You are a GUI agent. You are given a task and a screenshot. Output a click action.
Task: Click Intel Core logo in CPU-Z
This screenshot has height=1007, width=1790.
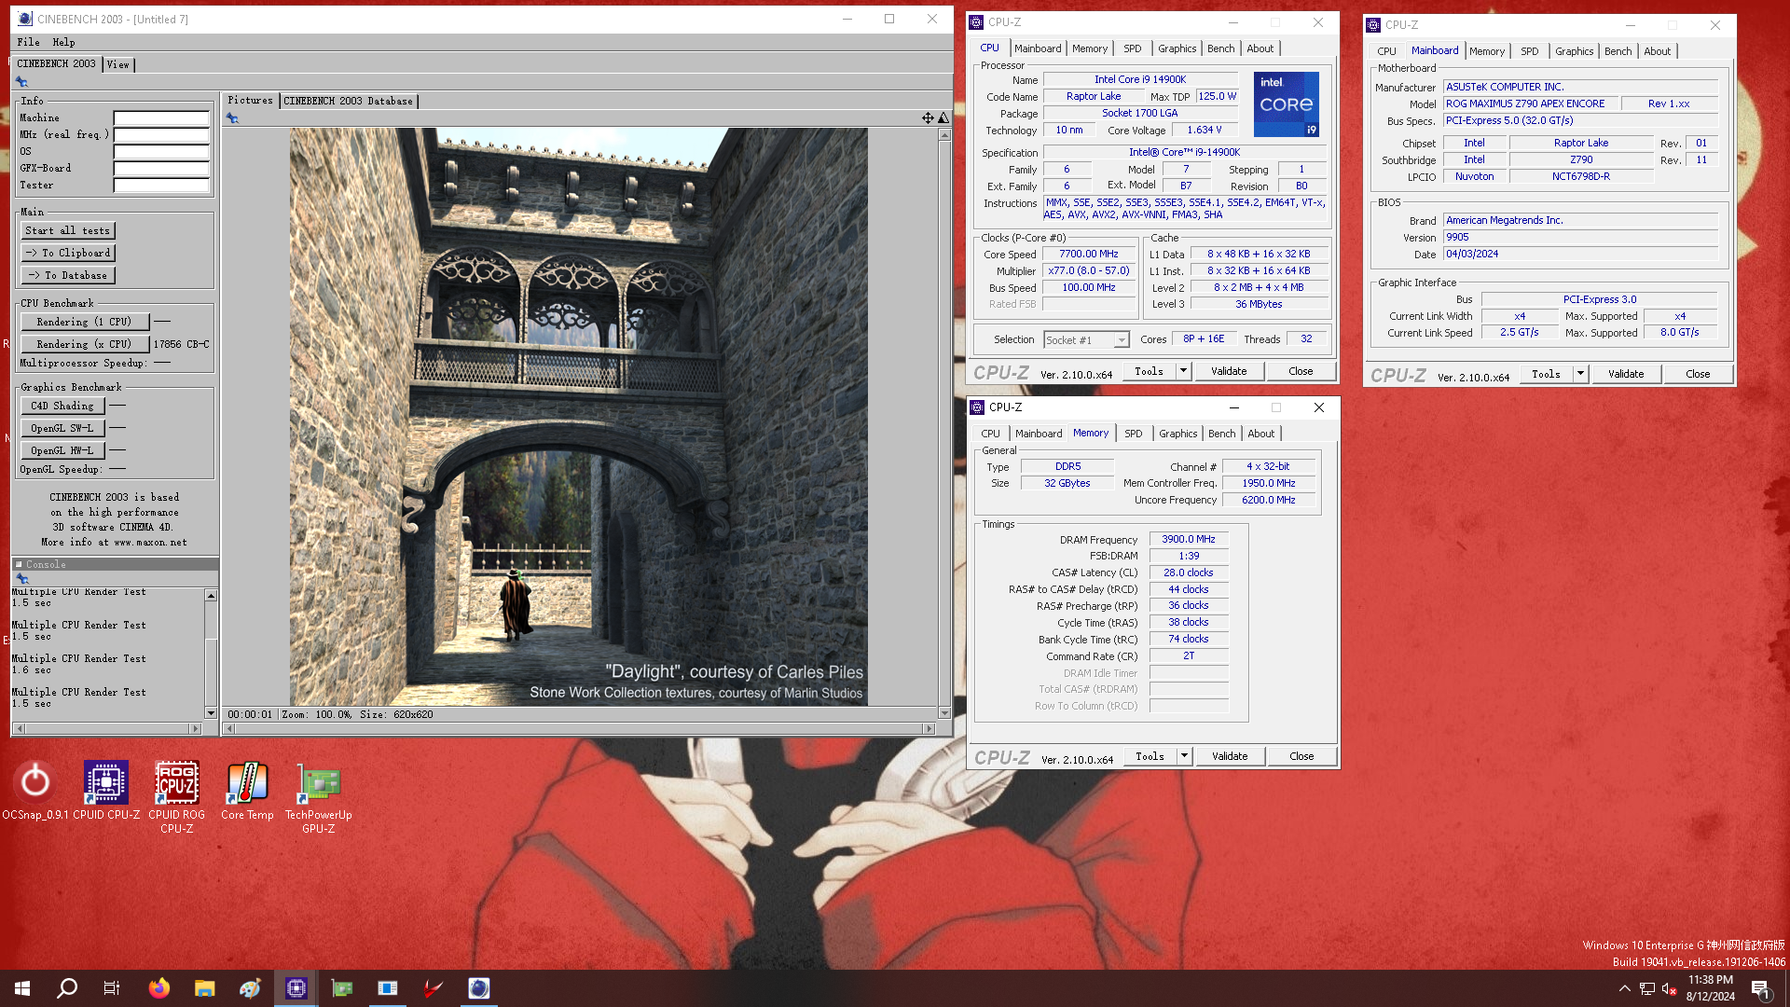click(1286, 103)
